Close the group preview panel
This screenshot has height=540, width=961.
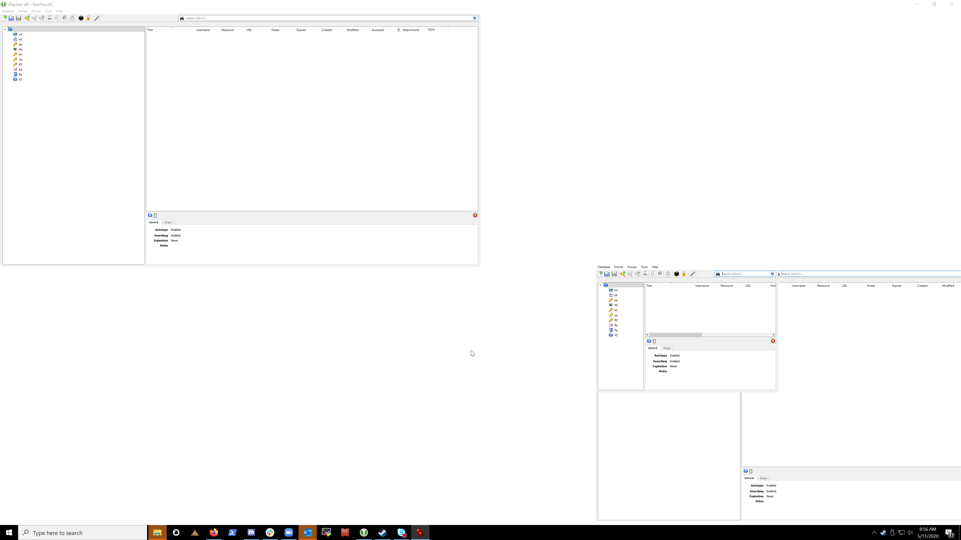tap(475, 215)
